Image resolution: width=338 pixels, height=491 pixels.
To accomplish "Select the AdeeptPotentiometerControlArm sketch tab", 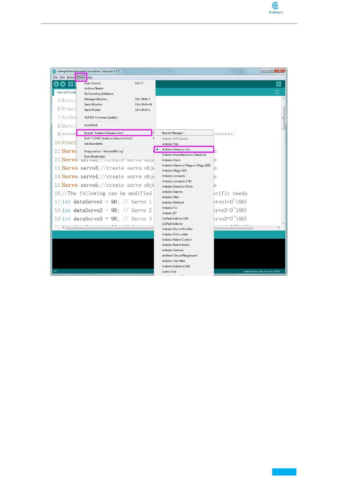I will click(x=66, y=92).
